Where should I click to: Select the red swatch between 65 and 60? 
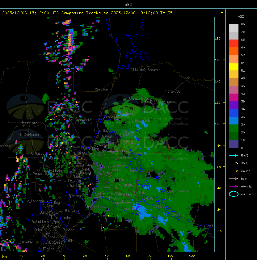(234, 44)
